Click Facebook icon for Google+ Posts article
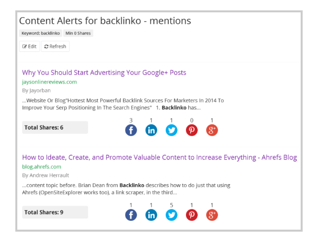The image size is (316, 243). [131, 130]
